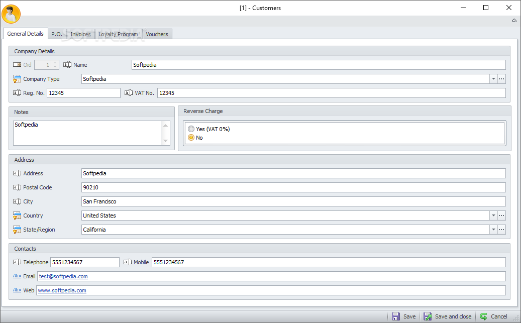Click the Save and close icon
This screenshot has height=323, width=521.
coord(428,316)
